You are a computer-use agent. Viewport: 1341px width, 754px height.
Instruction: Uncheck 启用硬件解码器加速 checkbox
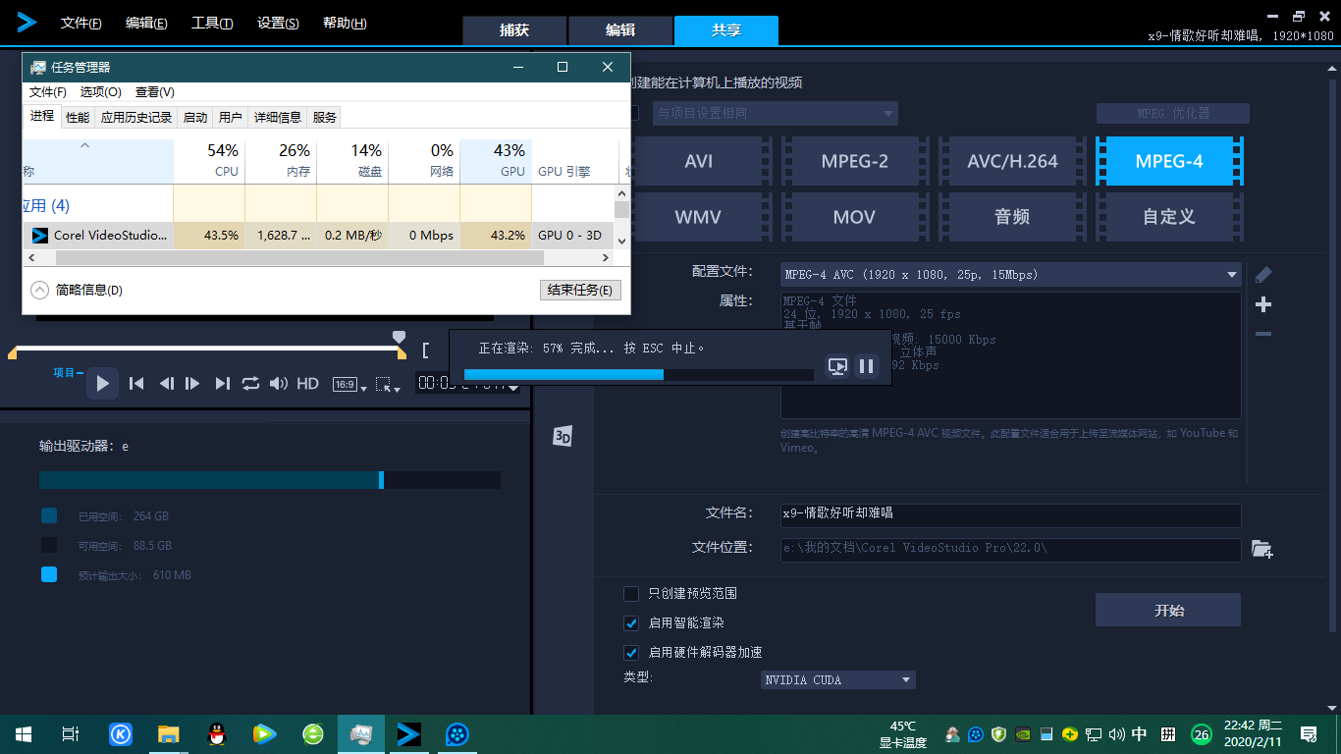click(631, 653)
